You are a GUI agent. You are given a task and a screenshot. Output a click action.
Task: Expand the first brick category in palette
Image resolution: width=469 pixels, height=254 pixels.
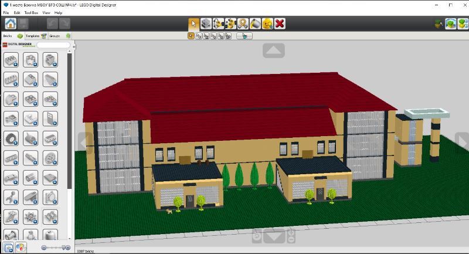tap(11, 60)
